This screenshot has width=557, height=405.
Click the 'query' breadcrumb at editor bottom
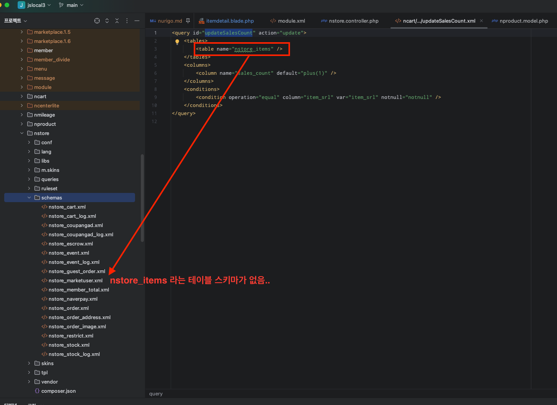click(x=156, y=393)
